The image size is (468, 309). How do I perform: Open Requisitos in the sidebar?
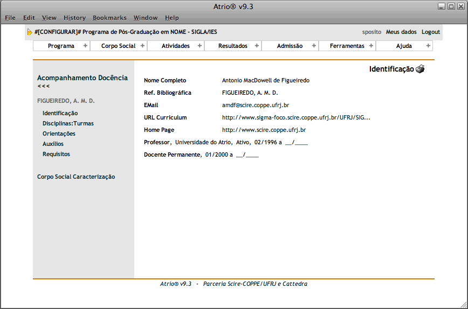[x=56, y=154]
